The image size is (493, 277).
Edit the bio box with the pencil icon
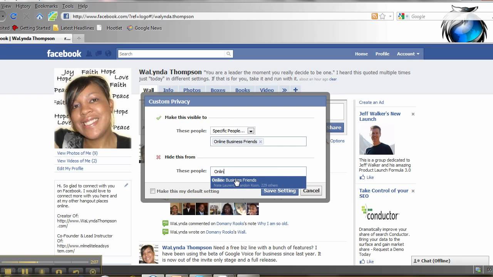point(126,185)
